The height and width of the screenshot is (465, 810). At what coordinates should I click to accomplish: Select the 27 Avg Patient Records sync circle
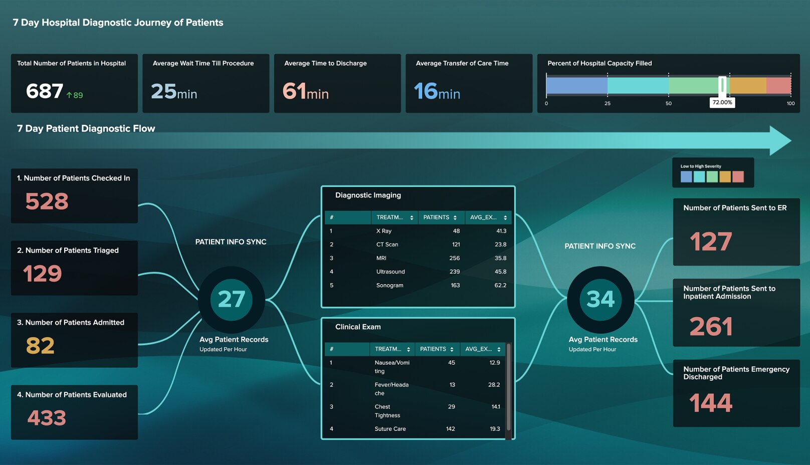pyautogui.click(x=231, y=299)
